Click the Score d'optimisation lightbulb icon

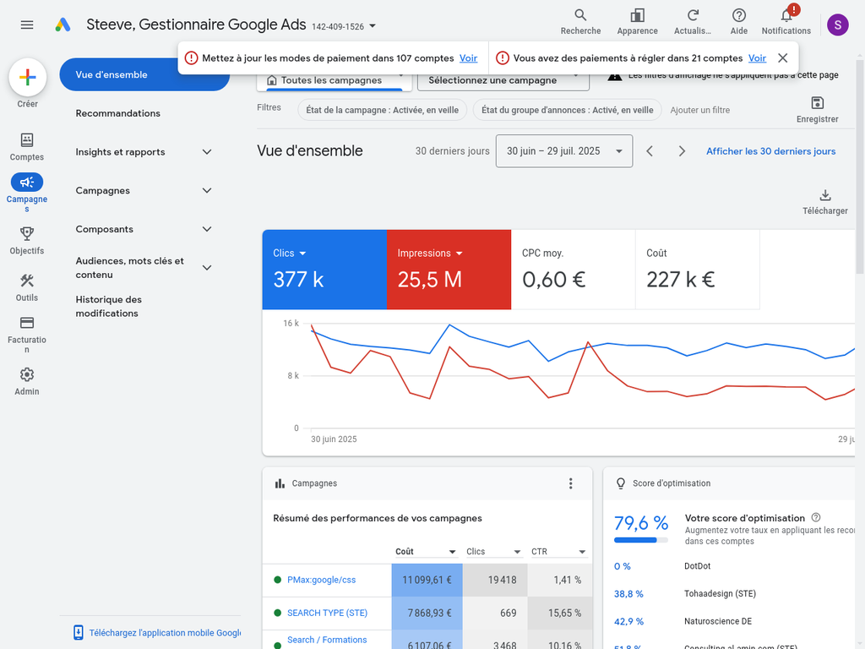pyautogui.click(x=621, y=483)
